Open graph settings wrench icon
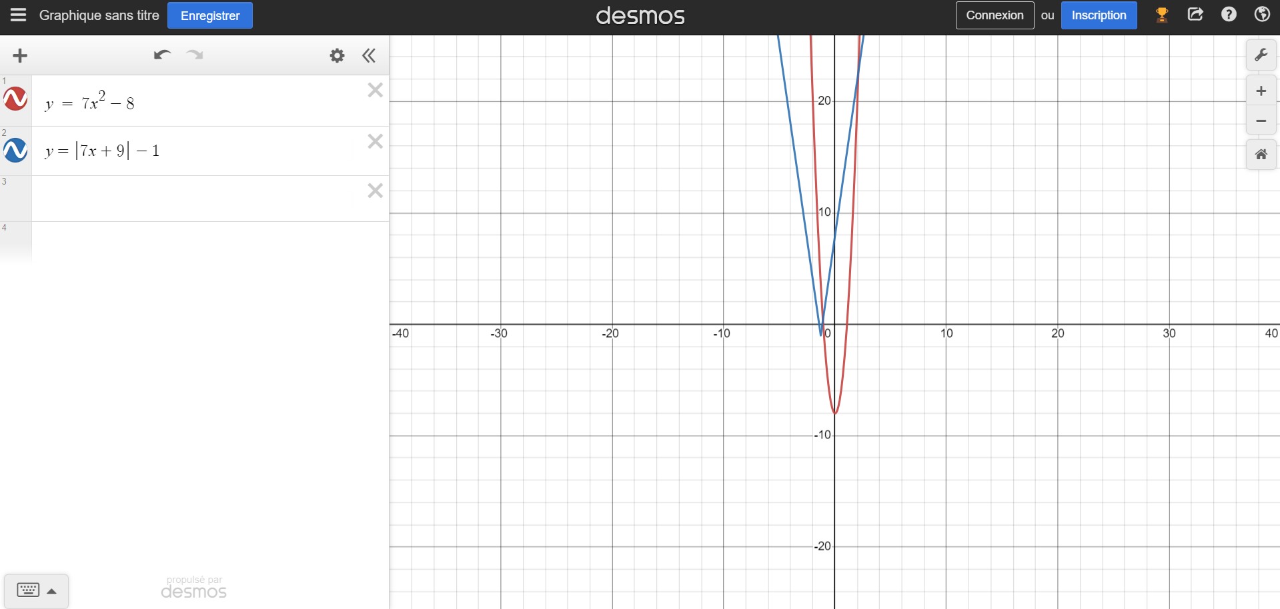 1261,55
